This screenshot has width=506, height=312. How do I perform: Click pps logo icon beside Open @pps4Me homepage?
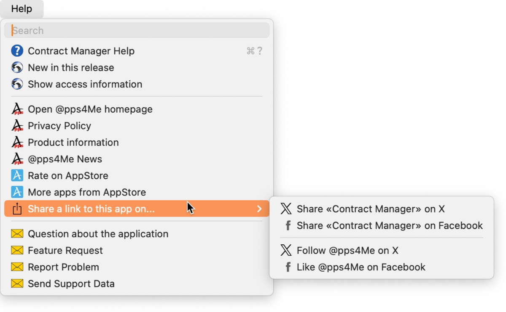17,109
